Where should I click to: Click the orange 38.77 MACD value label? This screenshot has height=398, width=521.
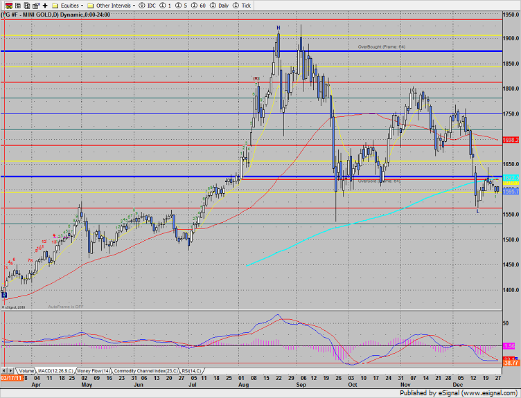coord(511,363)
